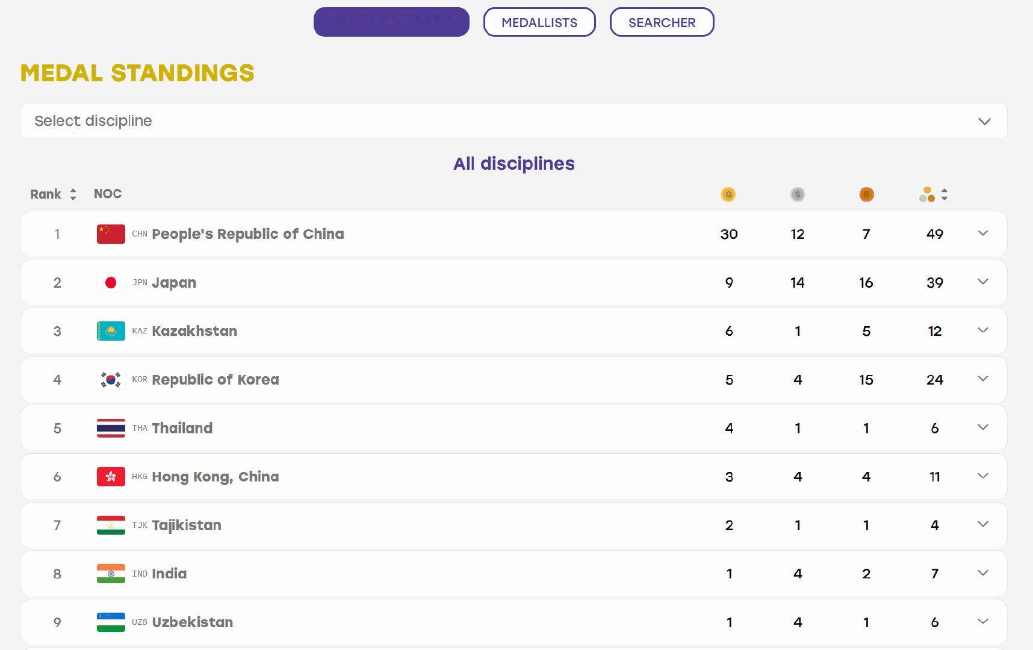The height and width of the screenshot is (650, 1033).
Task: Click the Thailand flag icon
Action: point(111,428)
